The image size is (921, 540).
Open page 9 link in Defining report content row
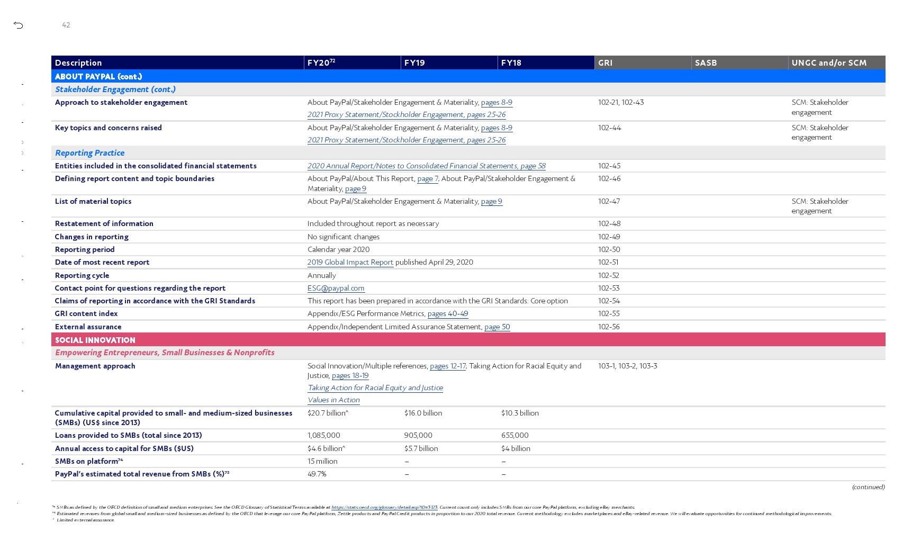(x=356, y=189)
